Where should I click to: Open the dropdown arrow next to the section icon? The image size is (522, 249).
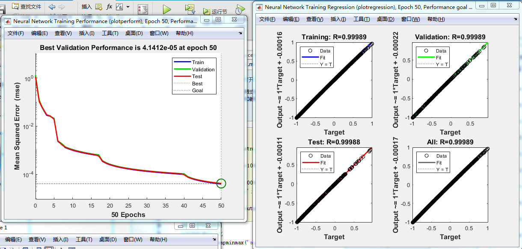pos(128,6)
